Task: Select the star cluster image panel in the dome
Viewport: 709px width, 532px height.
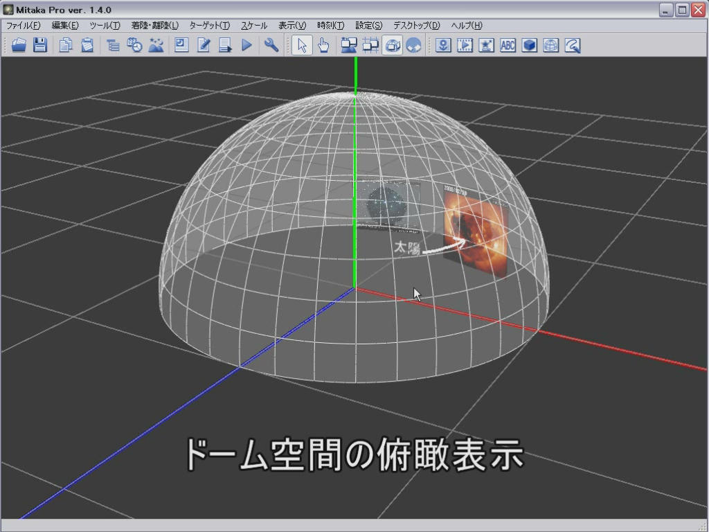Action: pos(386,205)
